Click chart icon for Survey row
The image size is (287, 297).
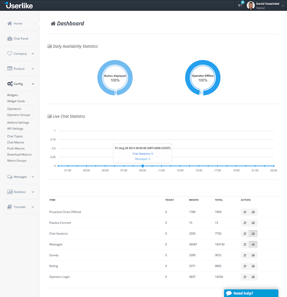click(x=253, y=255)
